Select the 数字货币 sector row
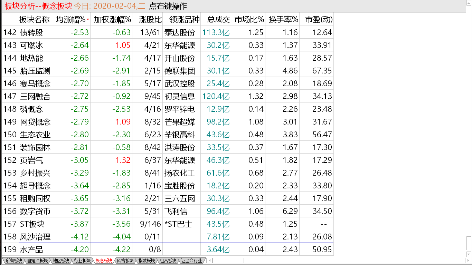The height and width of the screenshot is (265, 472). [168, 211]
